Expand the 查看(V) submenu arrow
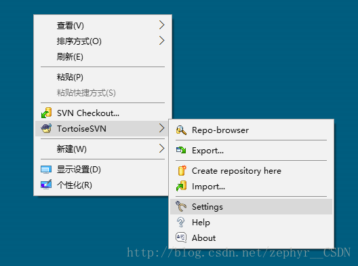 [161, 25]
